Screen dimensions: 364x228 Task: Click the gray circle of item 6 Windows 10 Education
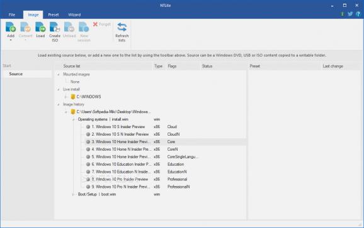(88, 165)
